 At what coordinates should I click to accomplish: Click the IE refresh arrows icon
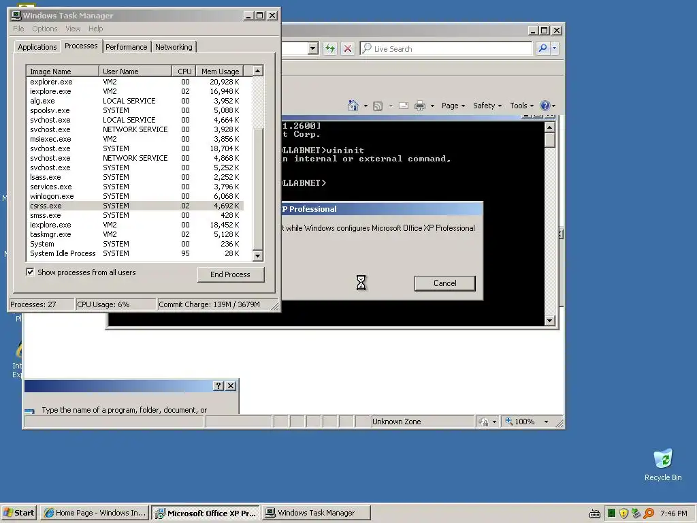pyautogui.click(x=330, y=48)
